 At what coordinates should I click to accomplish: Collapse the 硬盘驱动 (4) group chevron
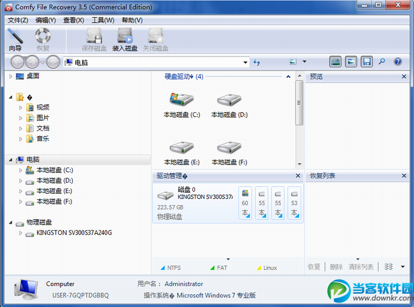(x=289, y=76)
